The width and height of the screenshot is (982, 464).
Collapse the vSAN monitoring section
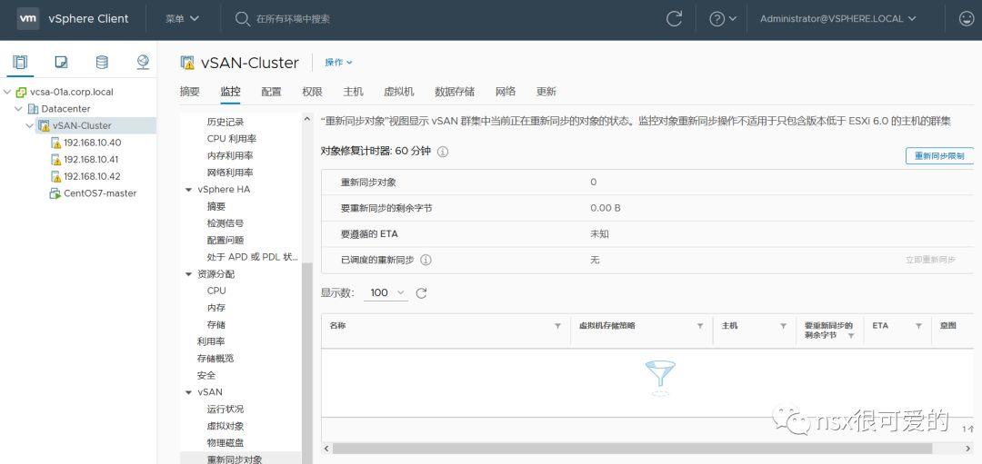188,392
